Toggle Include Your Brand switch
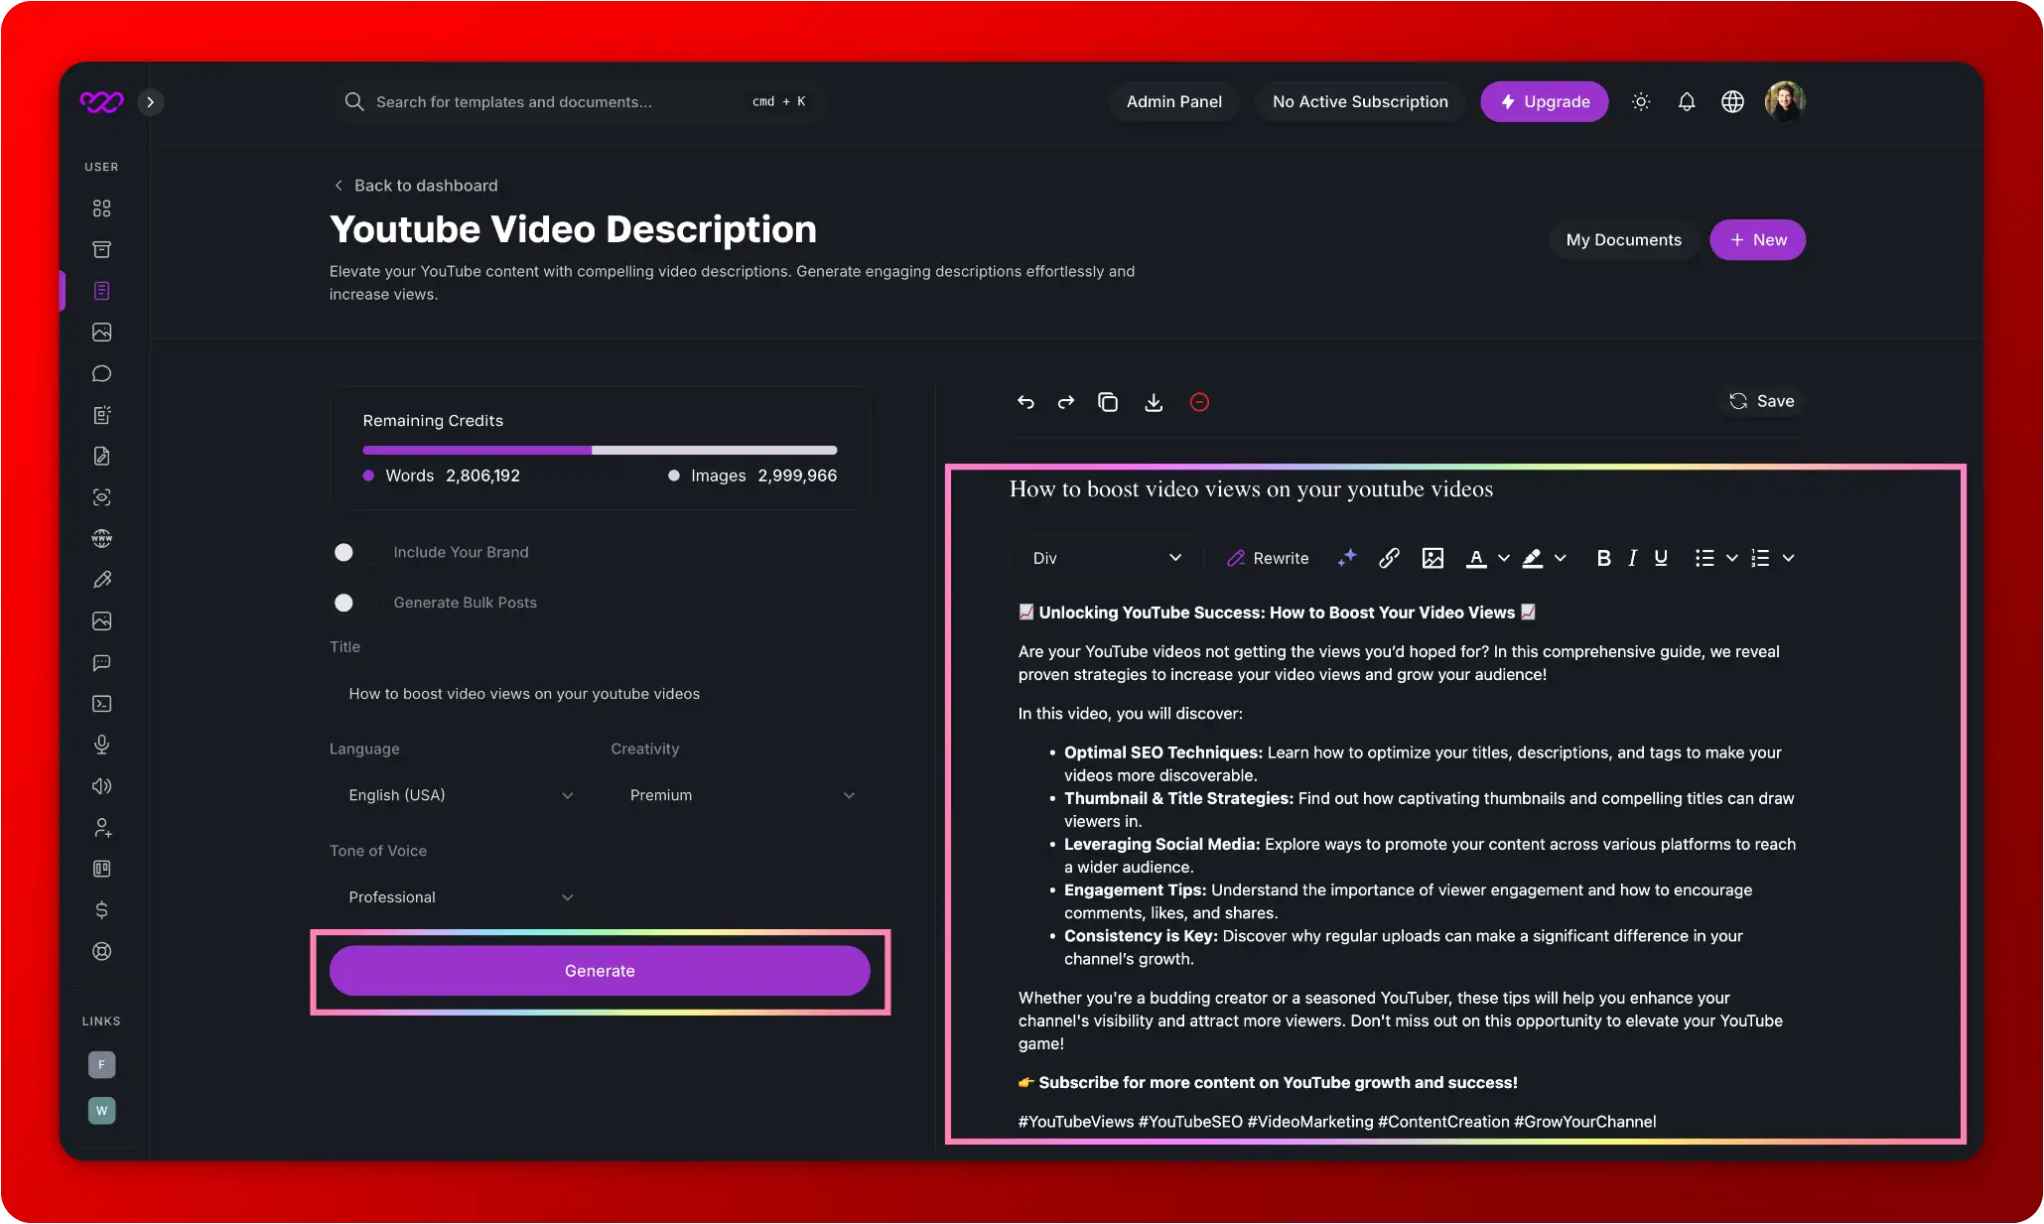The image size is (2044, 1224). (x=355, y=552)
